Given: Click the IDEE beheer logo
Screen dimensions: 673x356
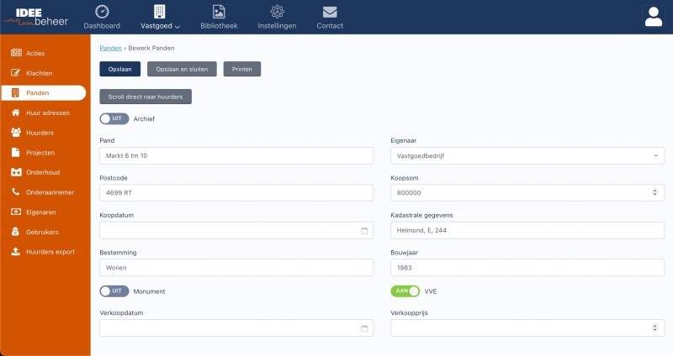Looking at the screenshot, I should (40, 16).
